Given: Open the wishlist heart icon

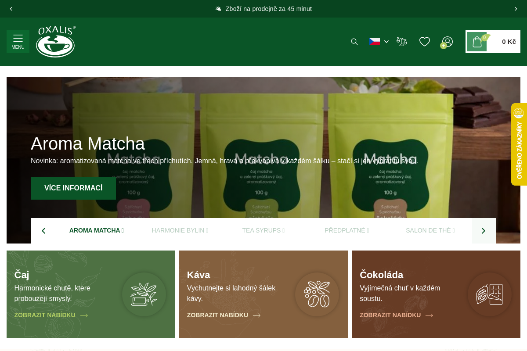Looking at the screenshot, I should tap(425, 42).
